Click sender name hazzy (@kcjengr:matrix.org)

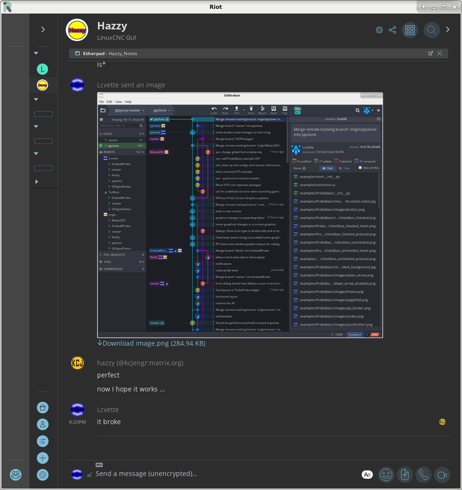click(140, 363)
